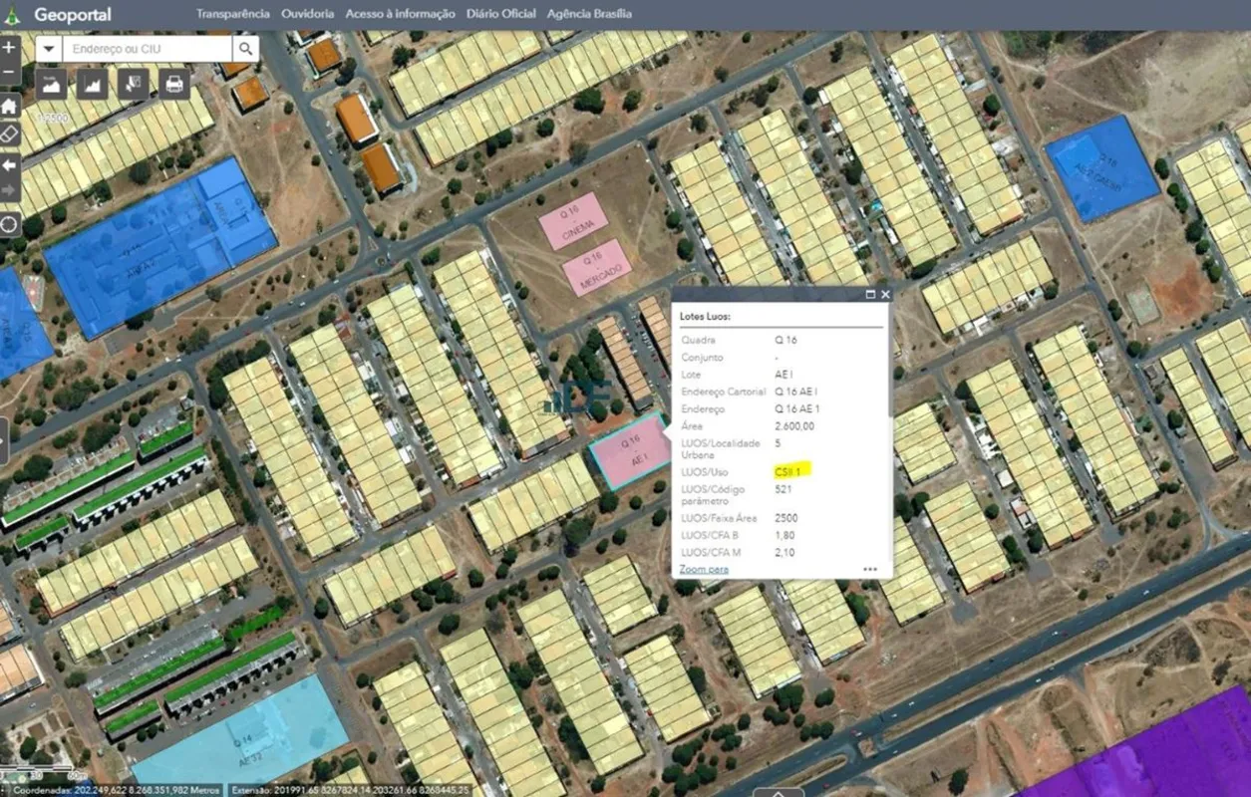
Task: Click the Endereço ou CIU search field
Action: click(148, 49)
